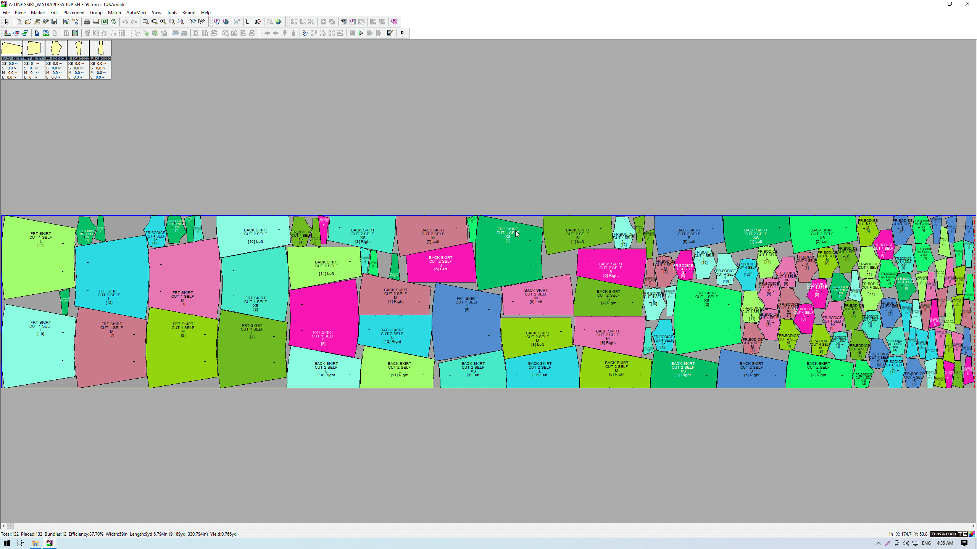Open the new marker document icon

click(19, 22)
